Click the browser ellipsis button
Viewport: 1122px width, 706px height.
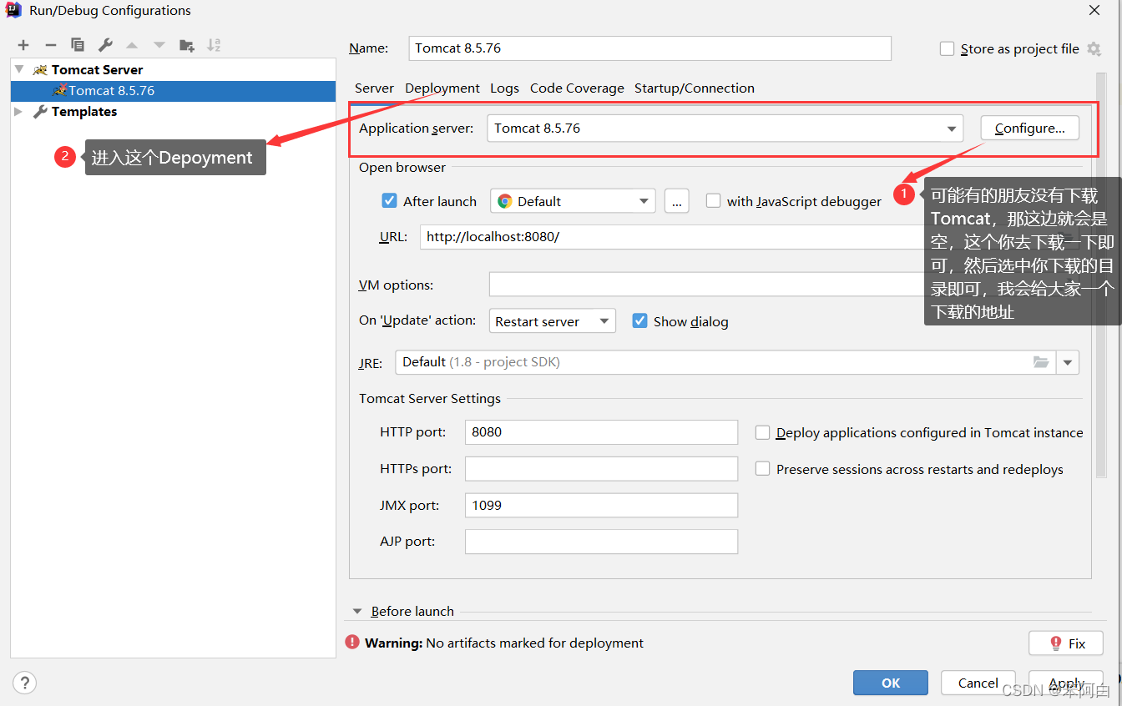pyautogui.click(x=677, y=201)
